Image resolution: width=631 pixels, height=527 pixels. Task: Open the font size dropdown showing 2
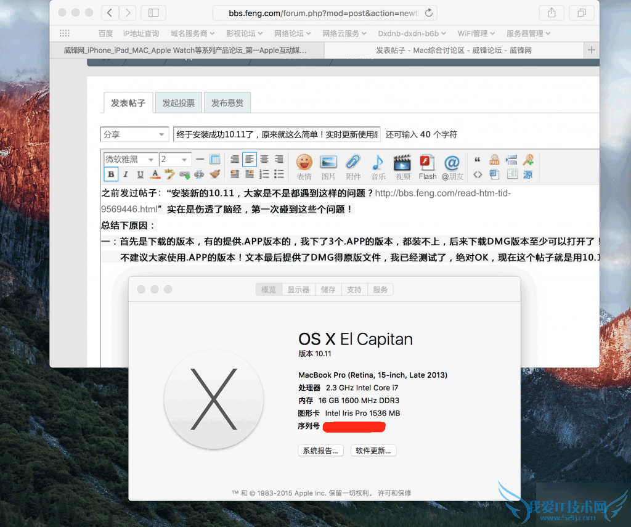(174, 158)
